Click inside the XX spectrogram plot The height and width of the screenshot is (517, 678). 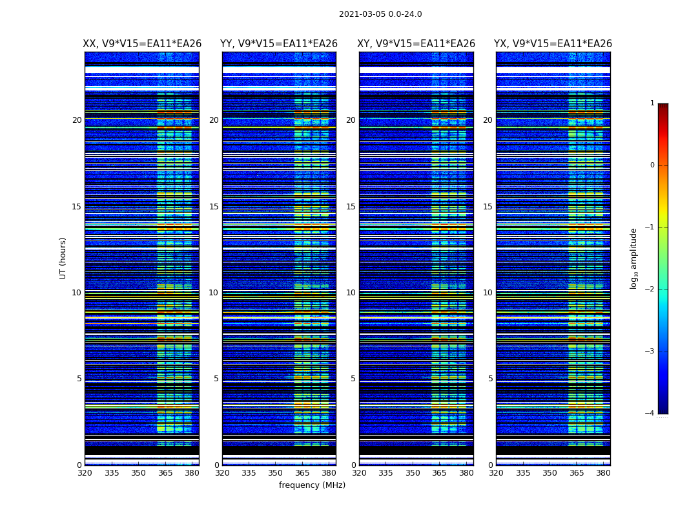[142, 258]
